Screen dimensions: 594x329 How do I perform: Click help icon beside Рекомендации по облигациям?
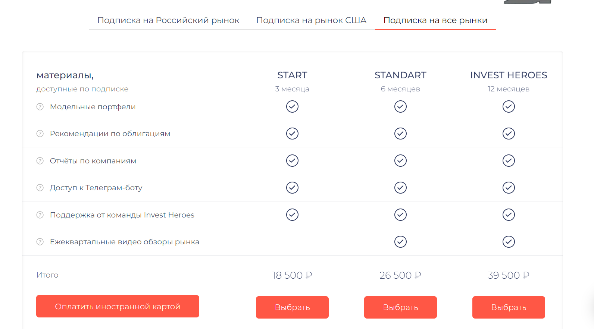[x=40, y=134]
